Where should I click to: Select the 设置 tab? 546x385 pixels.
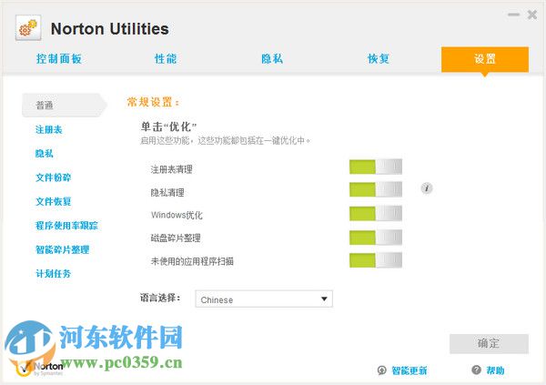click(x=485, y=59)
